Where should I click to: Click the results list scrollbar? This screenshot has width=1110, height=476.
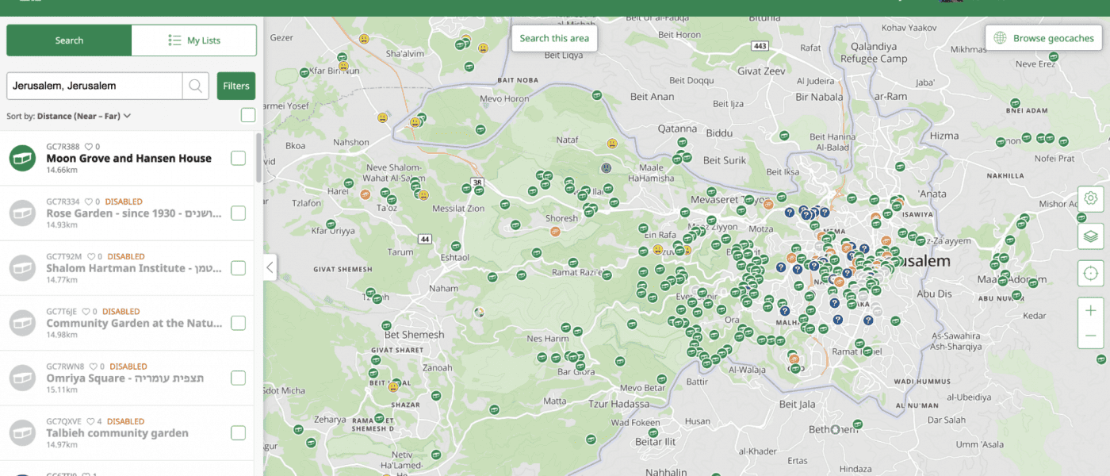click(x=258, y=159)
